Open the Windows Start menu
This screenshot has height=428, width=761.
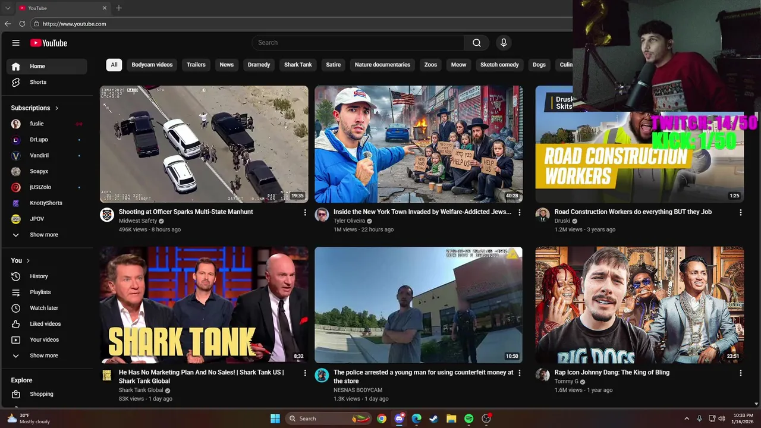point(275,418)
